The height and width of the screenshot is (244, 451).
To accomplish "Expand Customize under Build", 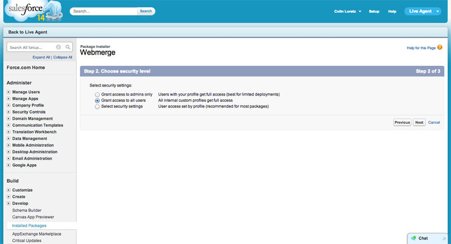I will pyautogui.click(x=8, y=190).
